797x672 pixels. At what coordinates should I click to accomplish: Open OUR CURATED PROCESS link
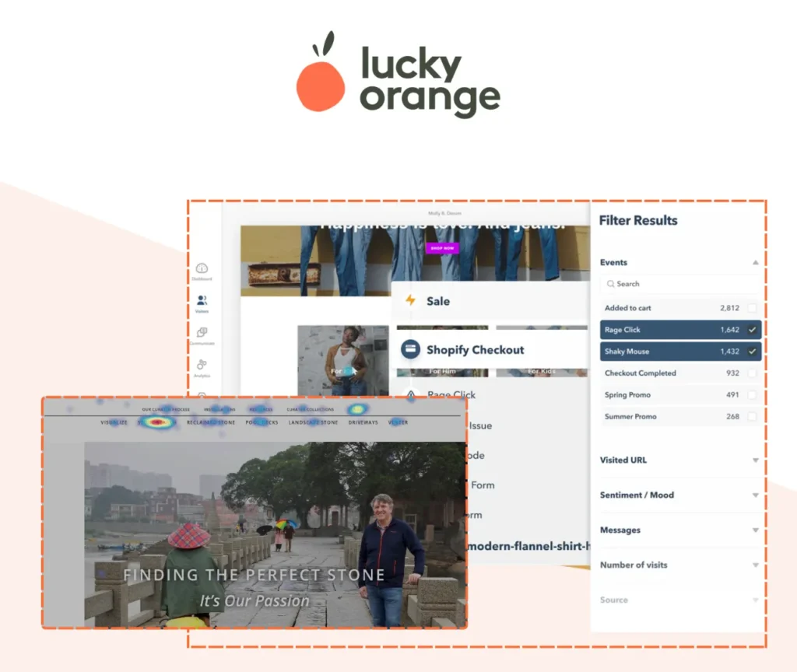[166, 409]
